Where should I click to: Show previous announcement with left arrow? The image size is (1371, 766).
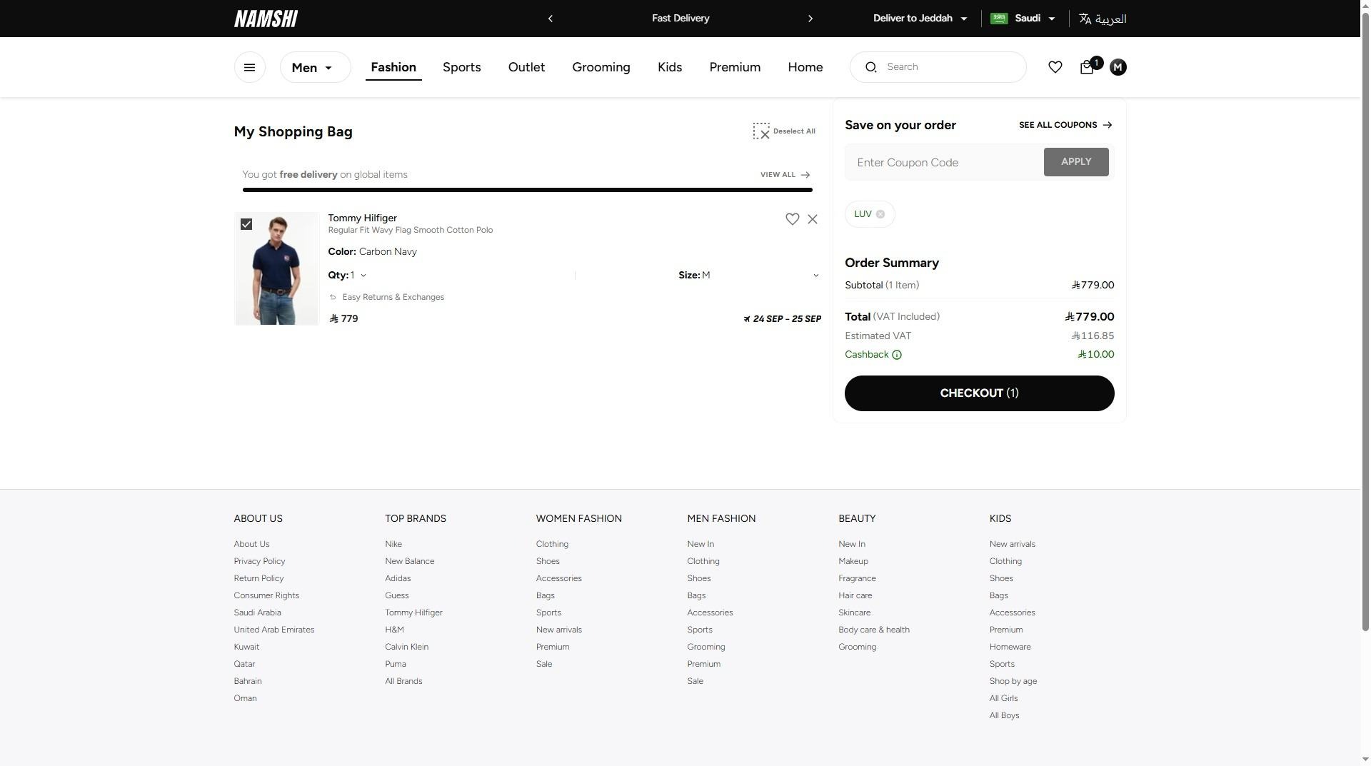click(x=550, y=19)
